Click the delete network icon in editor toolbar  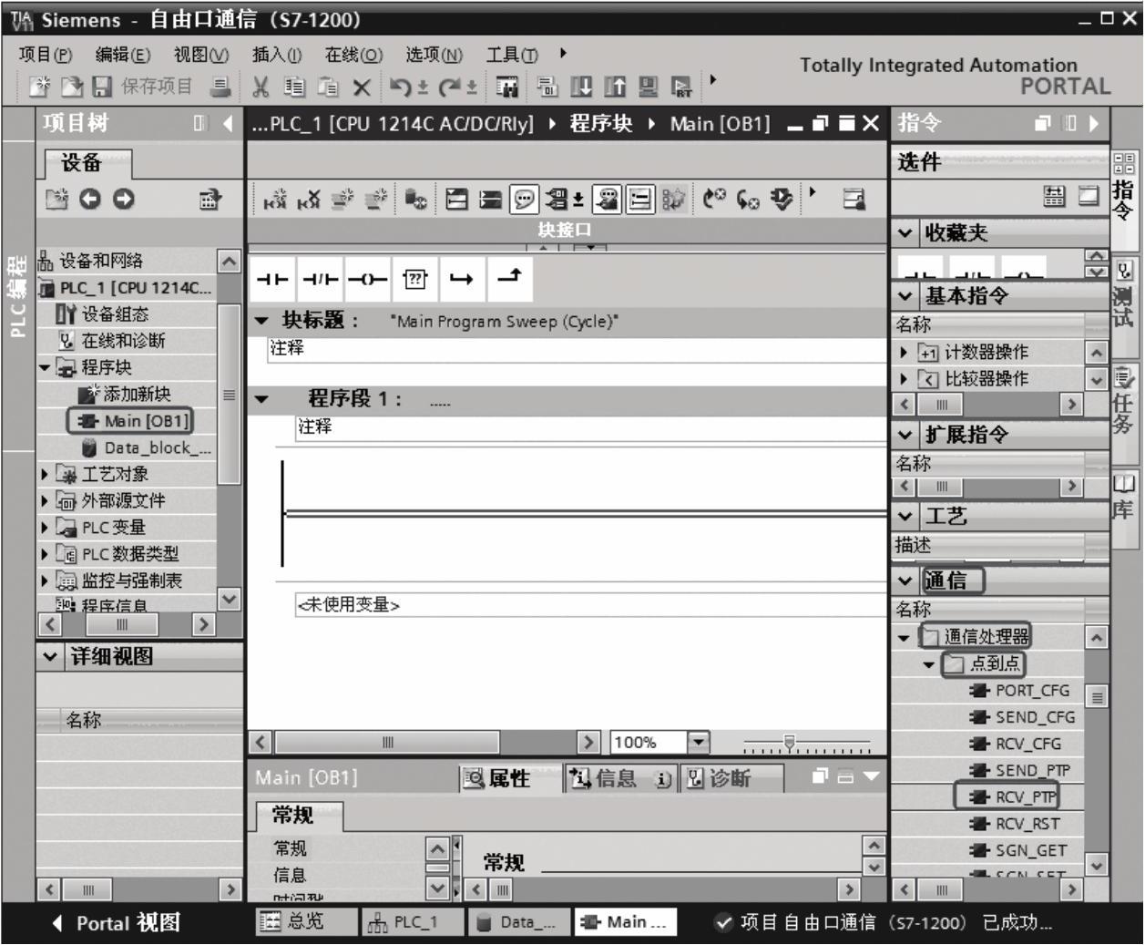click(307, 199)
